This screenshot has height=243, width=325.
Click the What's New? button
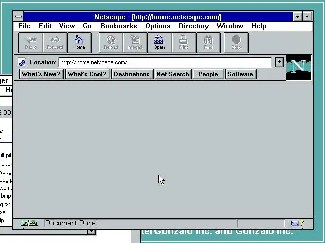click(41, 74)
